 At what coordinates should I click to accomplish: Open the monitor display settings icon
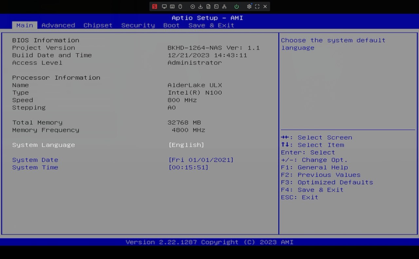click(164, 7)
